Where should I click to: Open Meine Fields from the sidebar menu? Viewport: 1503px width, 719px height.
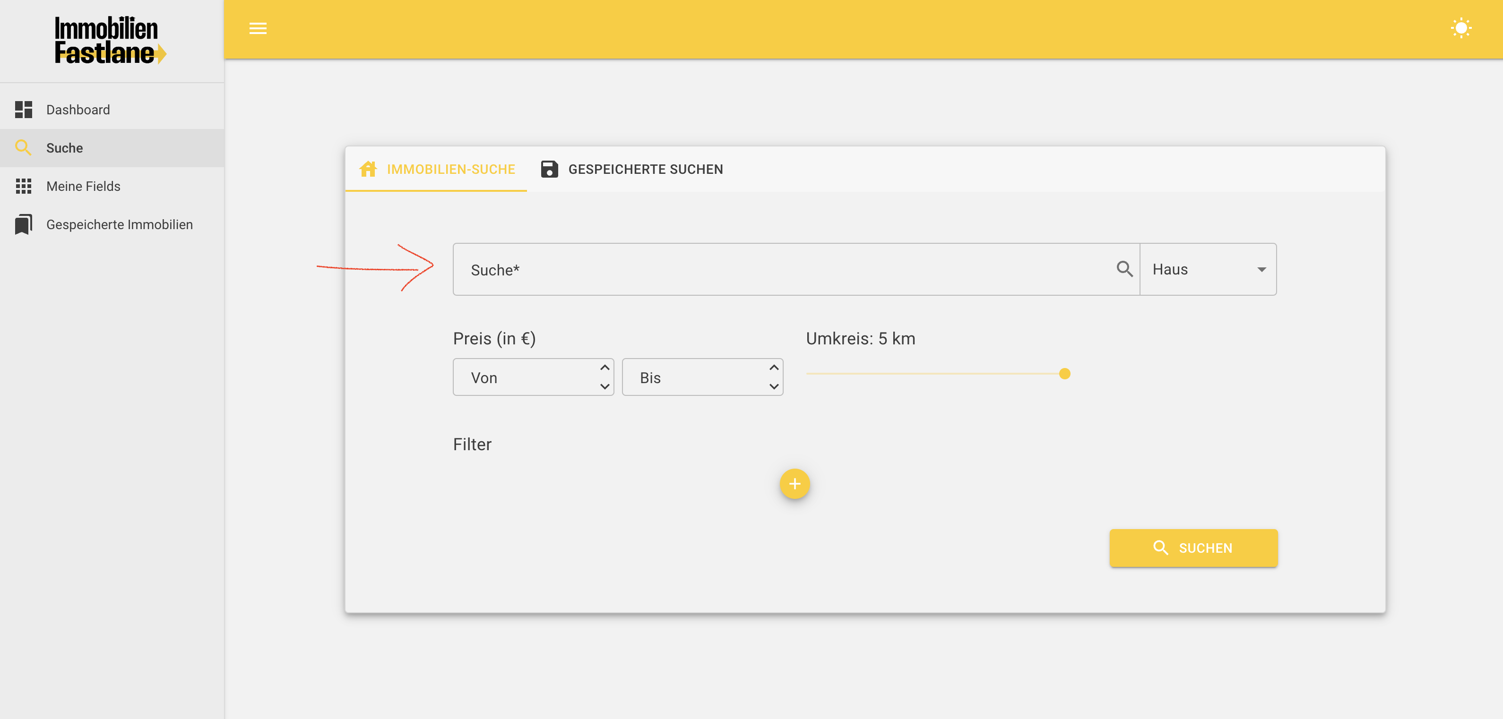click(84, 186)
